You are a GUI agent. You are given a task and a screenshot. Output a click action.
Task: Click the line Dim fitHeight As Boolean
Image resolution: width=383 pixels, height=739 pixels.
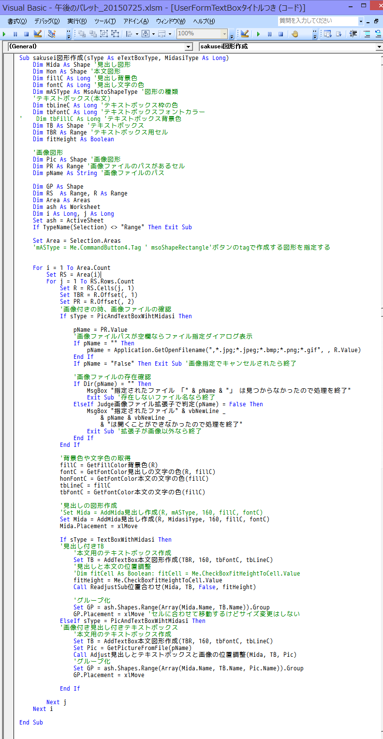[74, 139]
